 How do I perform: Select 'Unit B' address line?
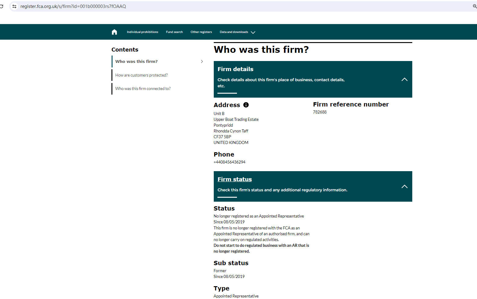[219, 113]
